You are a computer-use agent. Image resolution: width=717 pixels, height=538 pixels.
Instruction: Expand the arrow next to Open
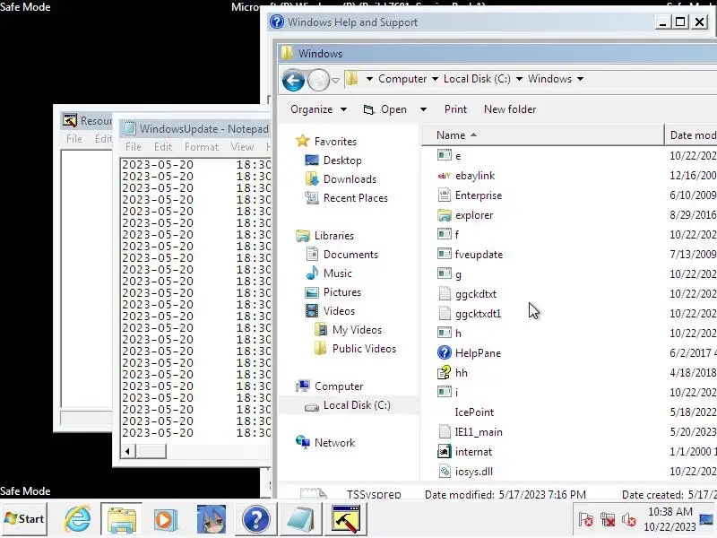[423, 109]
